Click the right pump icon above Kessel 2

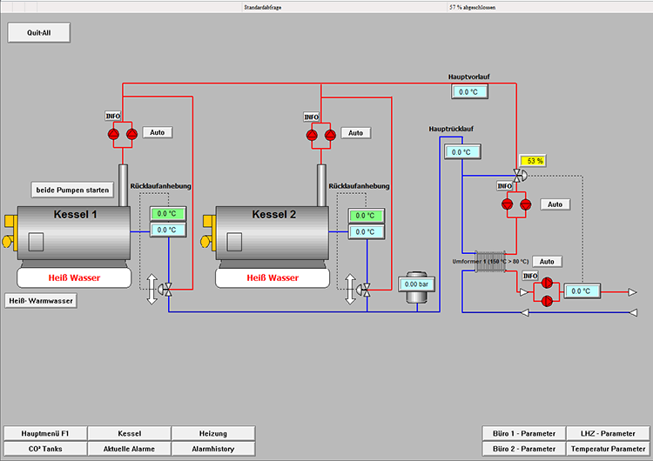pos(329,135)
